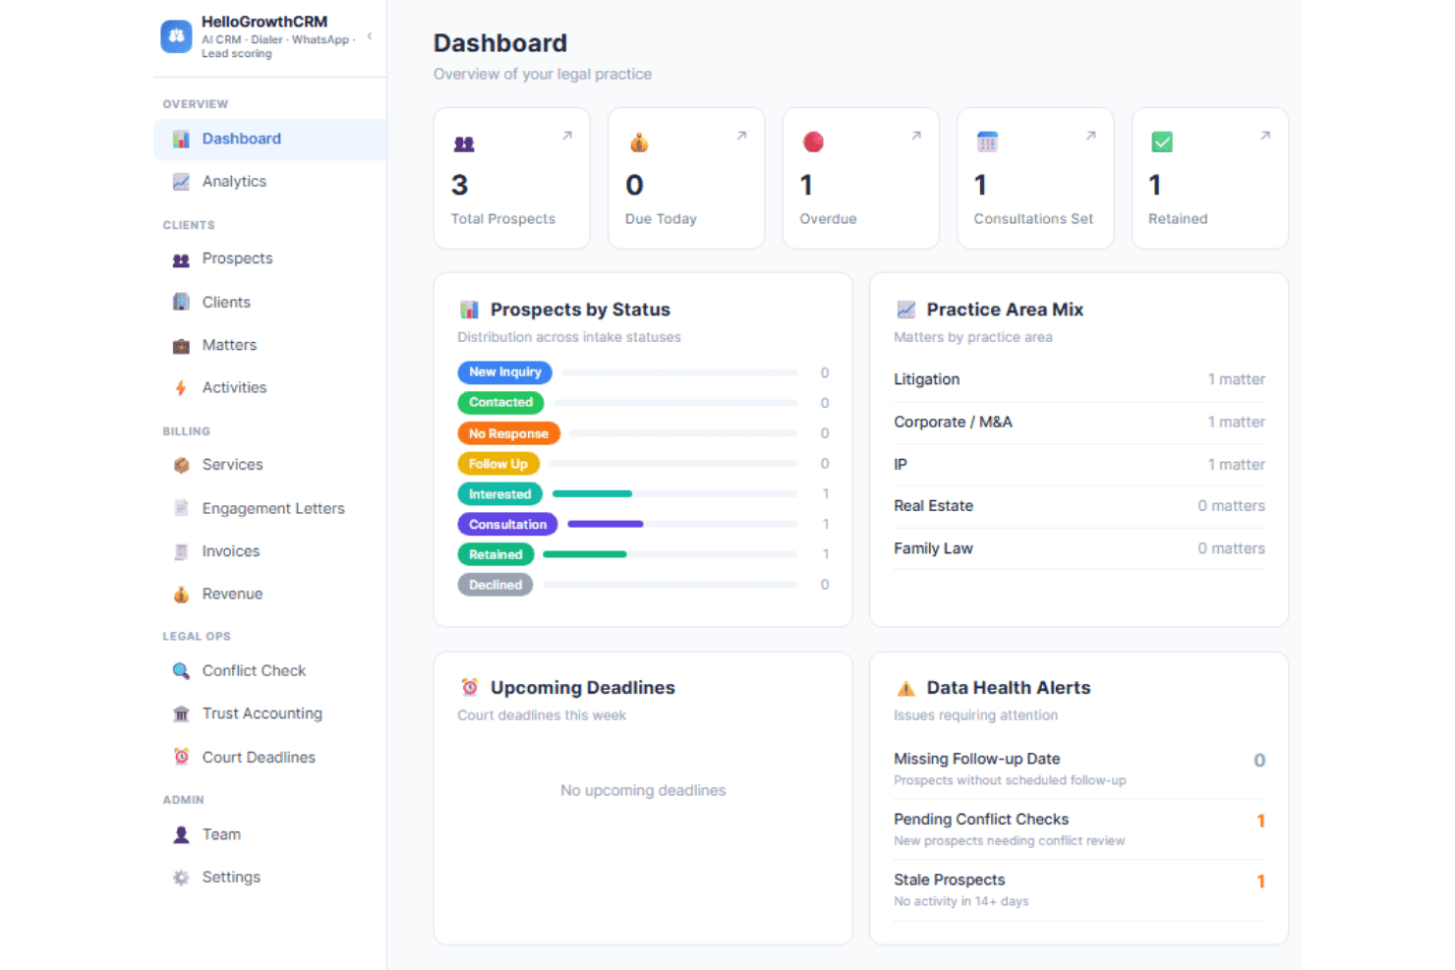Open Consultations Set card arrow
Screen dimensions: 1455x970
(x=1090, y=136)
